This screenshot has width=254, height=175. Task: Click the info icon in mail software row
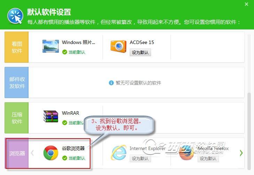click(111, 83)
